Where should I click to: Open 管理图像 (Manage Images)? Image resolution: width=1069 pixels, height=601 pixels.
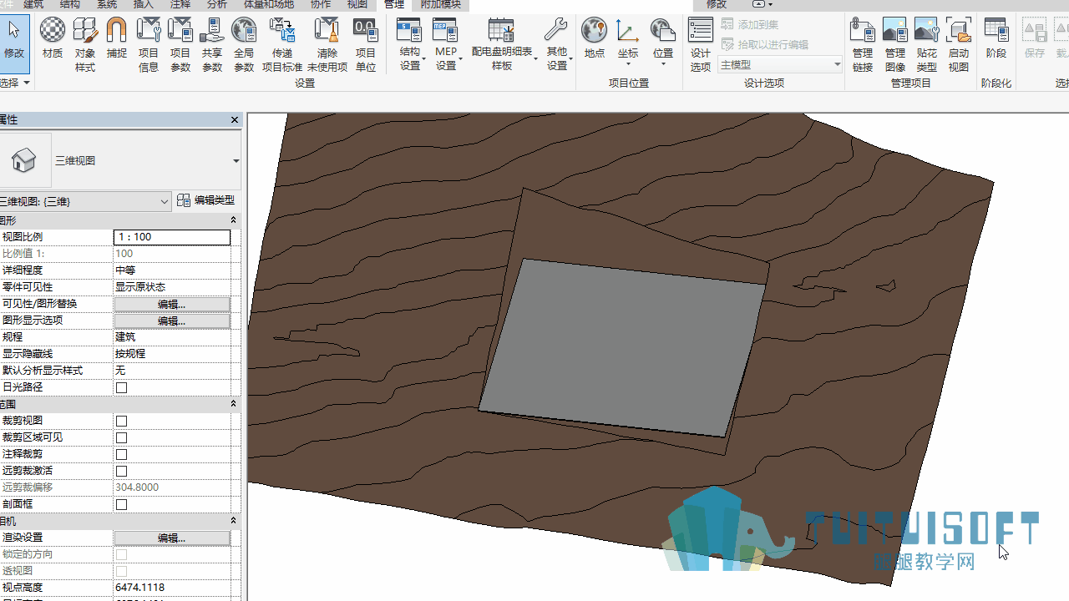point(895,45)
